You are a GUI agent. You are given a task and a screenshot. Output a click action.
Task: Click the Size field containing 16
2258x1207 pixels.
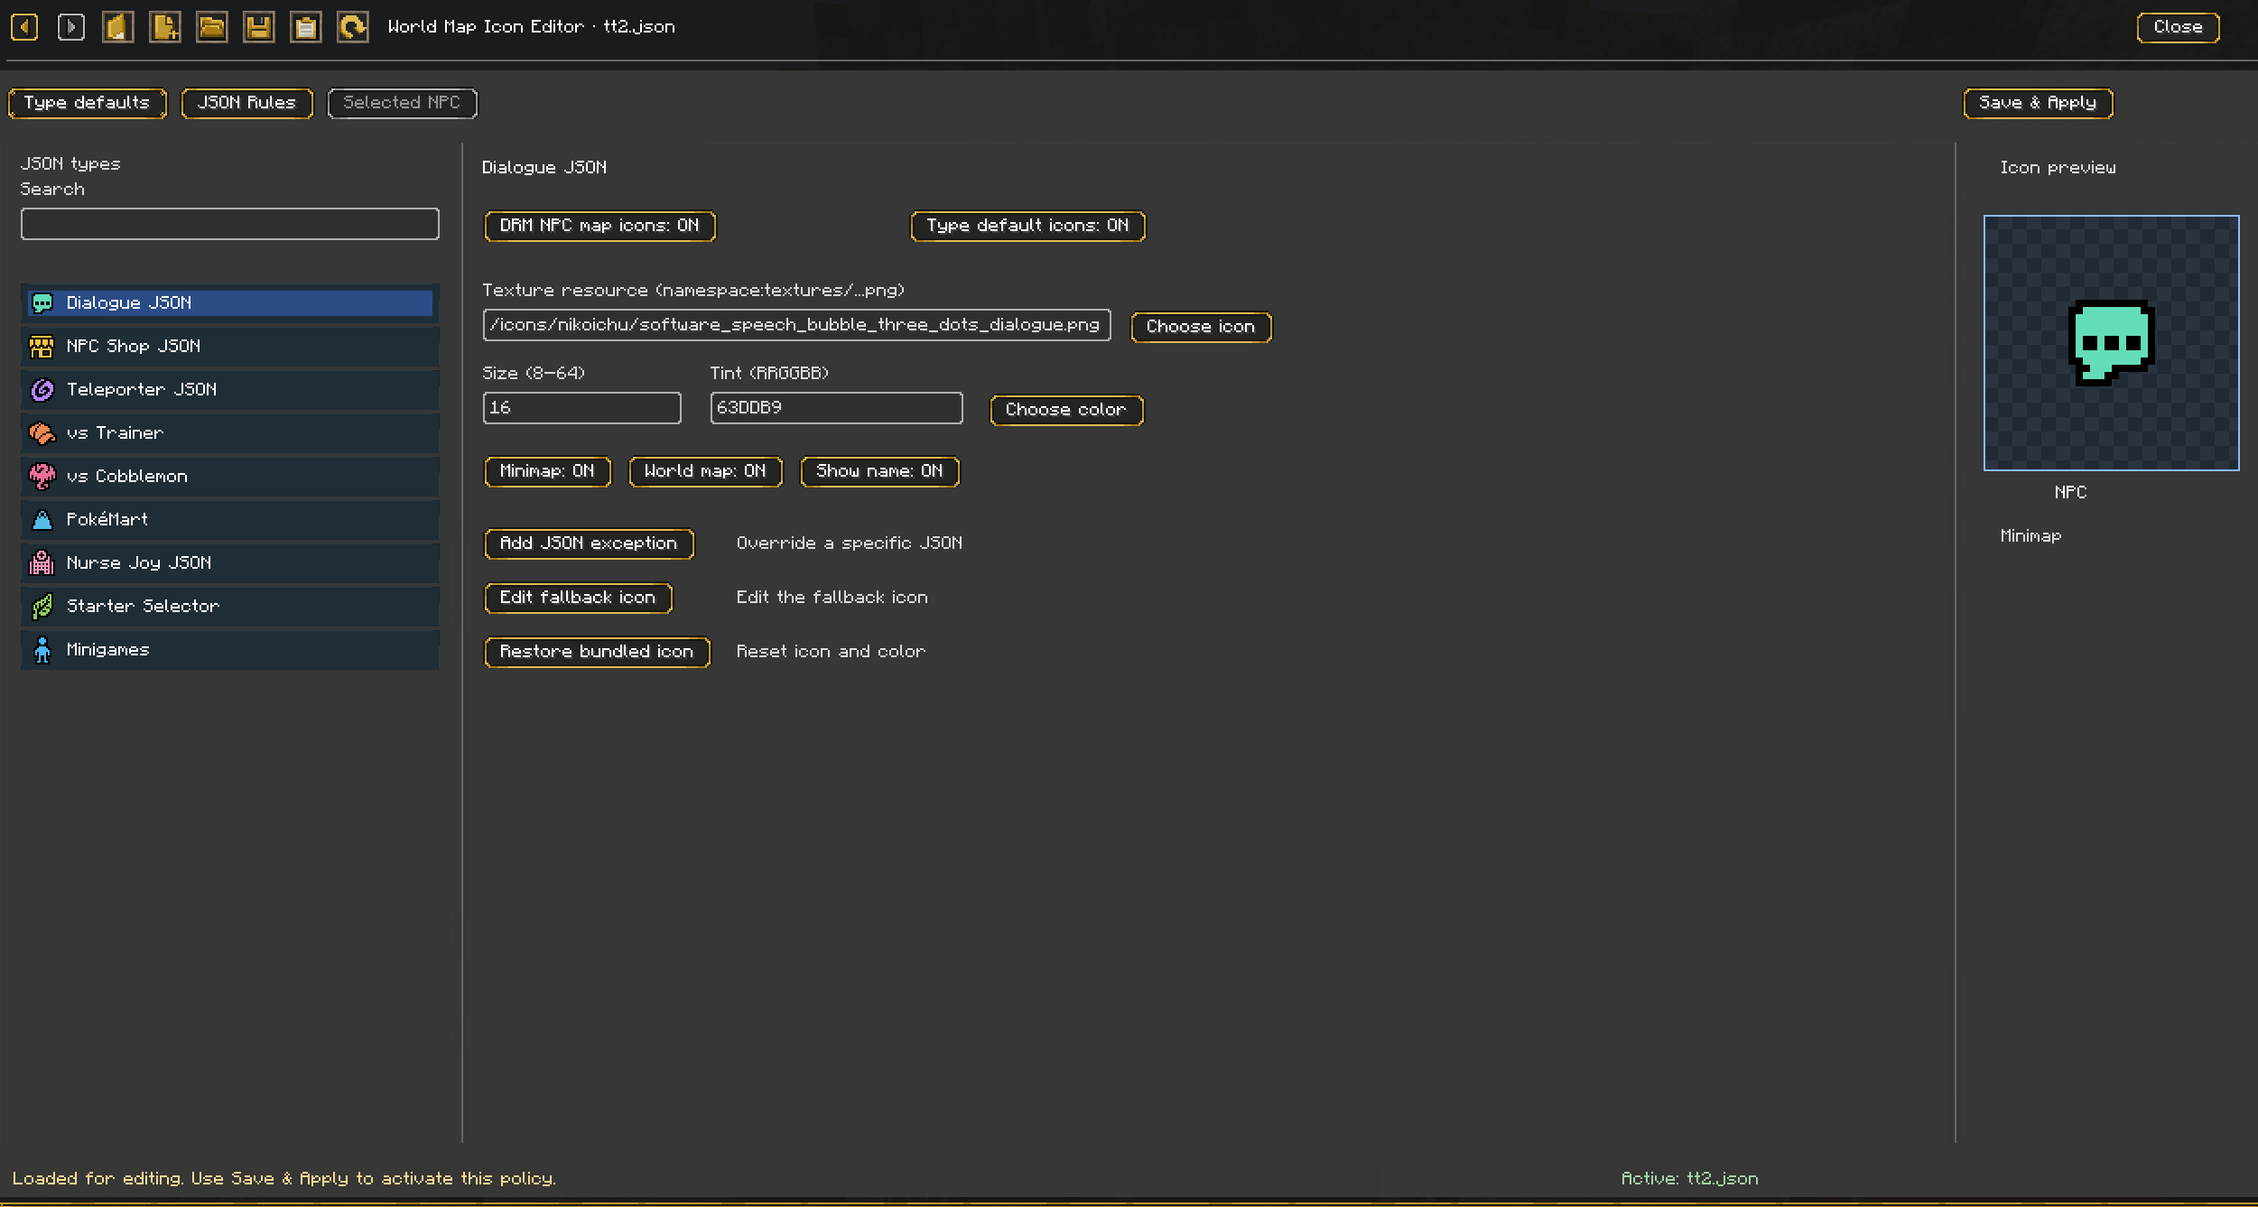581,408
